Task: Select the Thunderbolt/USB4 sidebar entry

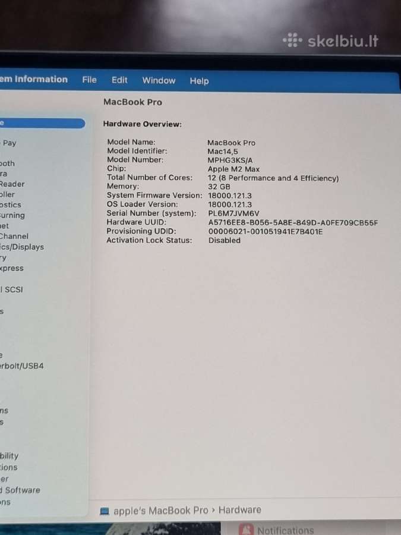Action: pos(22,366)
